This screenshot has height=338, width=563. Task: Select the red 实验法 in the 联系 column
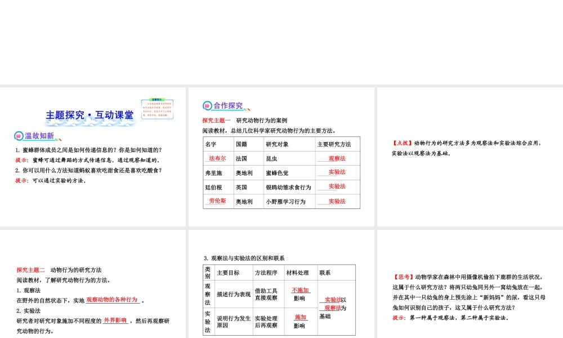[x=333, y=300]
